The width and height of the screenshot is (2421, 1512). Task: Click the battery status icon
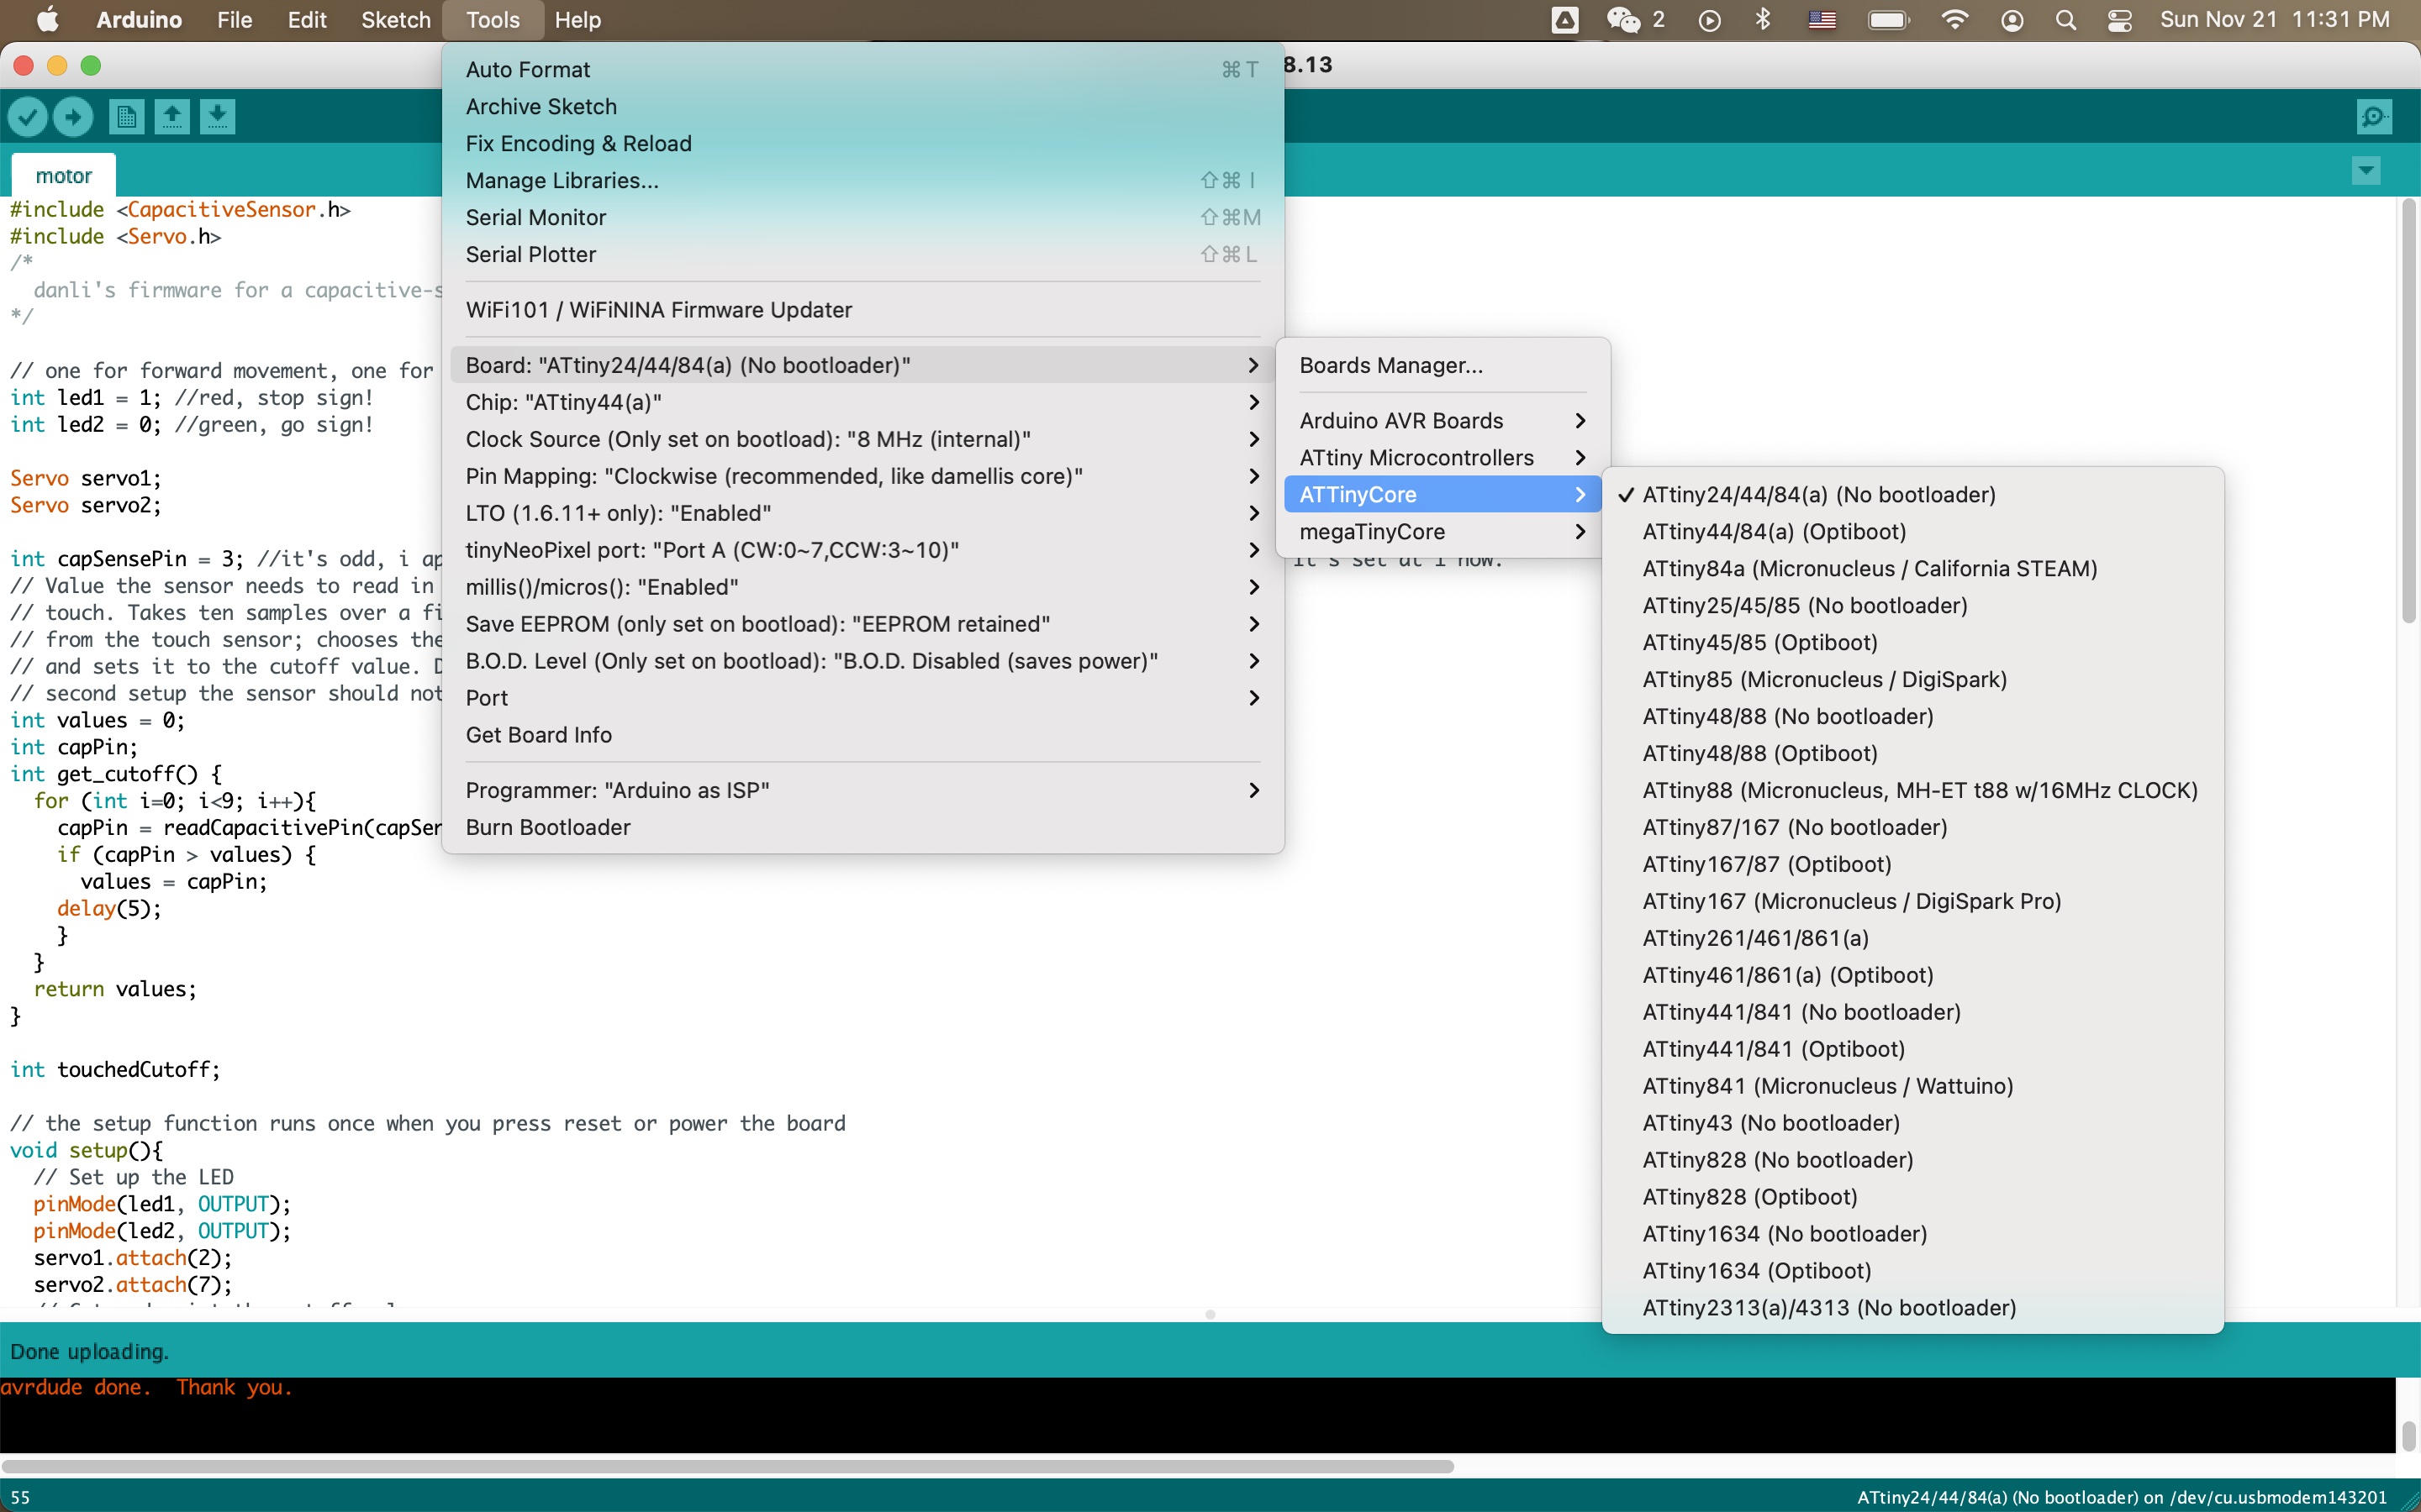(1889, 20)
